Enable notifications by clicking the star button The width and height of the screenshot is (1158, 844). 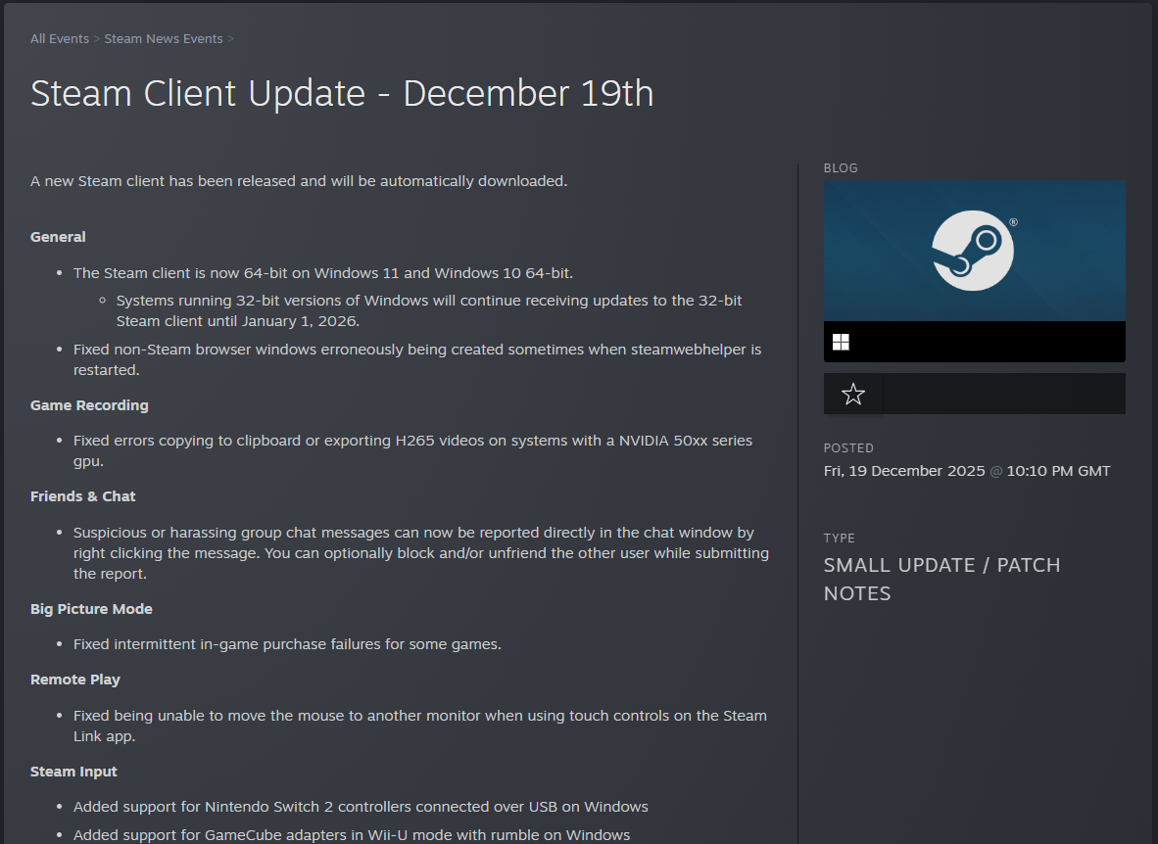pyautogui.click(x=852, y=394)
